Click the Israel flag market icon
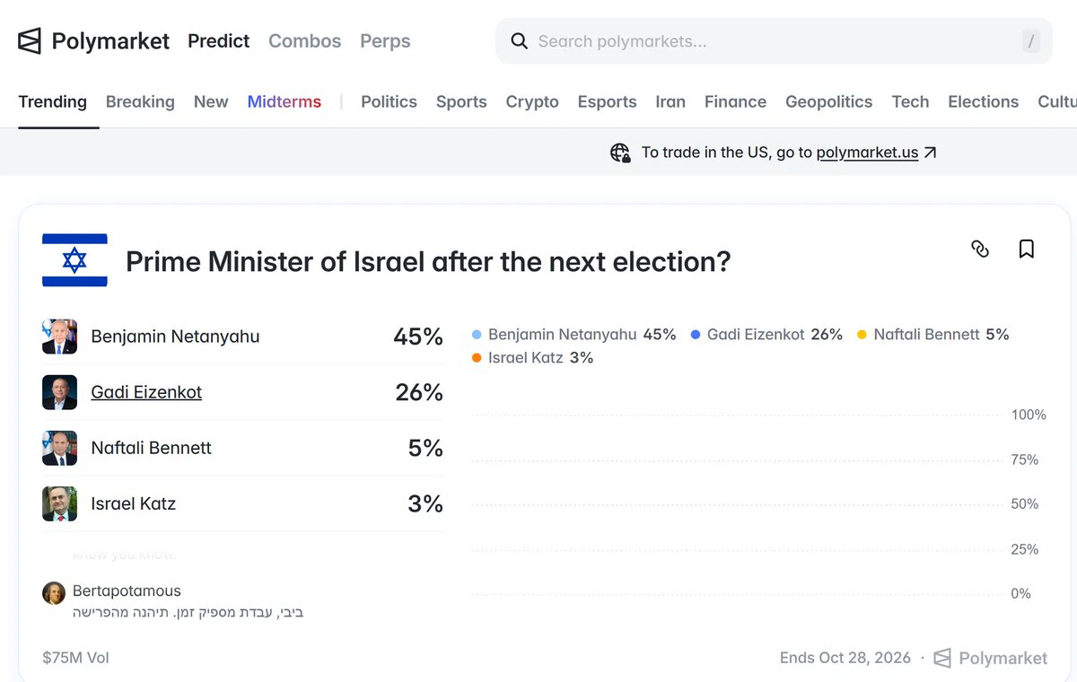The height and width of the screenshot is (682, 1077). click(74, 260)
